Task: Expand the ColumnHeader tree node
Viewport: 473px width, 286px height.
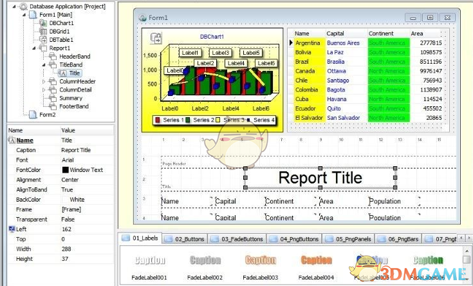Action: [44, 81]
